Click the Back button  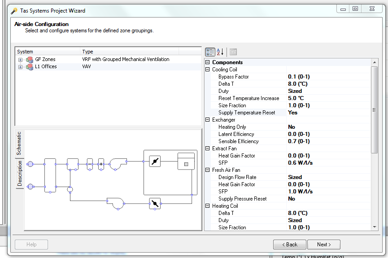(x=289, y=245)
